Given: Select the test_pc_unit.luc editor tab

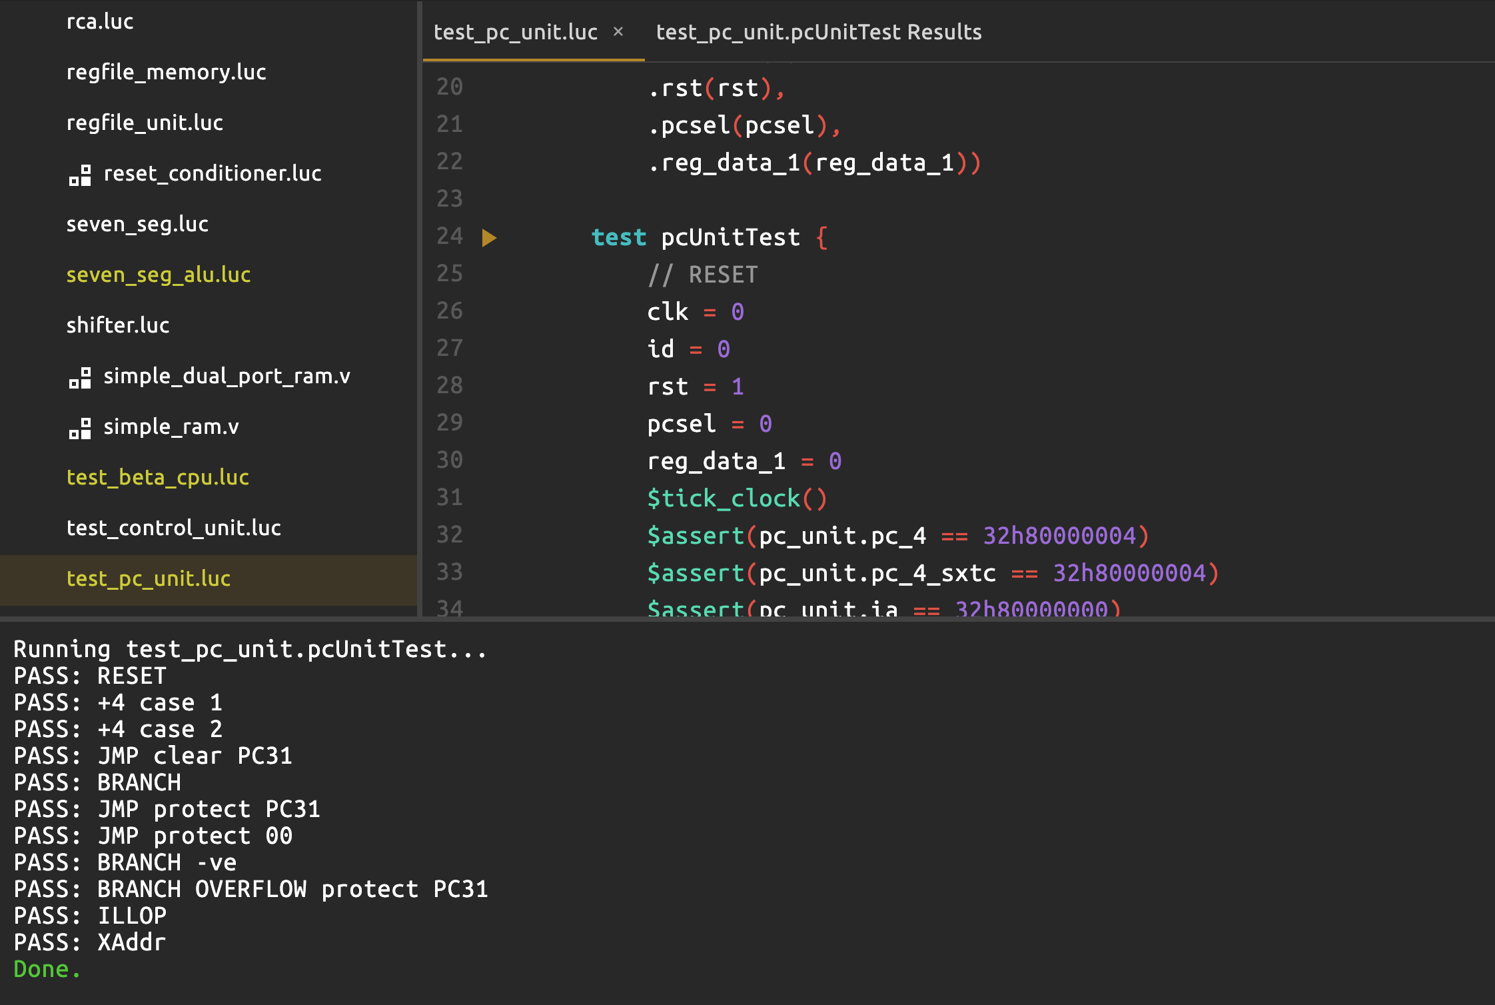Looking at the screenshot, I should pos(515,32).
